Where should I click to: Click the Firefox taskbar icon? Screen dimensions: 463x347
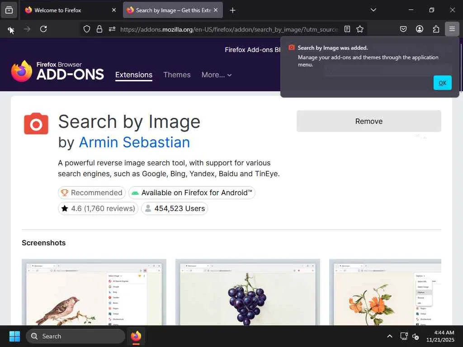coord(136,336)
